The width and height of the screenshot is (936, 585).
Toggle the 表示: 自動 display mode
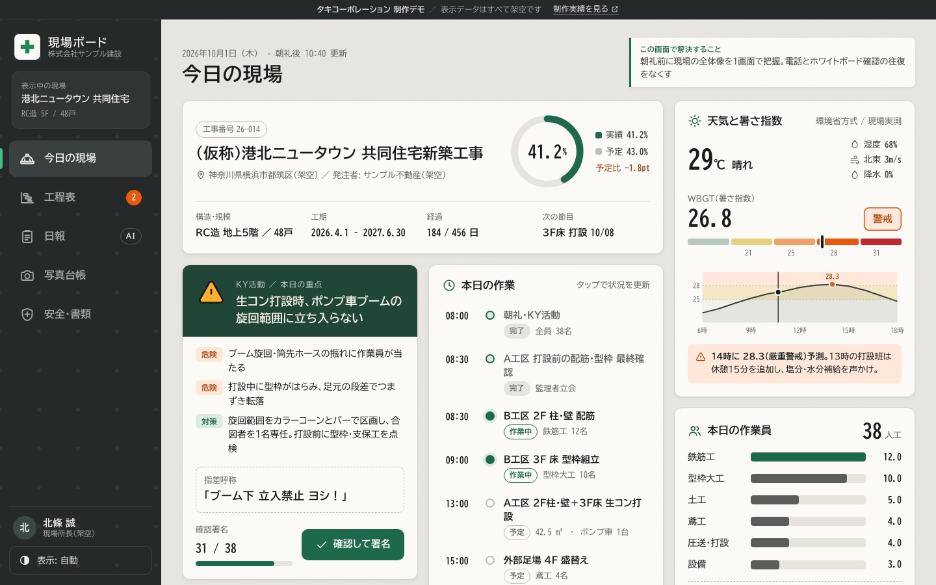point(81,560)
